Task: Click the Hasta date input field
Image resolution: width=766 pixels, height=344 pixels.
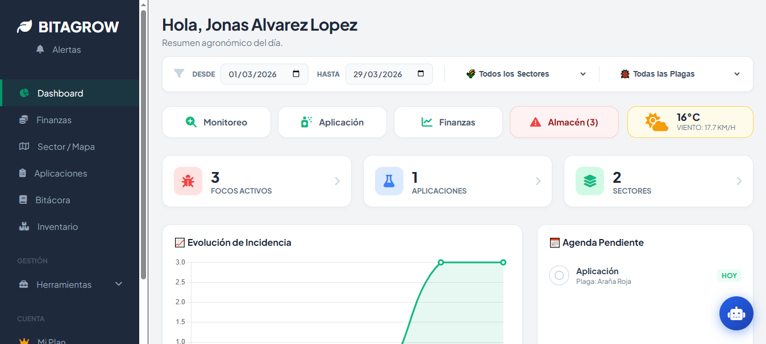Action: [378, 74]
